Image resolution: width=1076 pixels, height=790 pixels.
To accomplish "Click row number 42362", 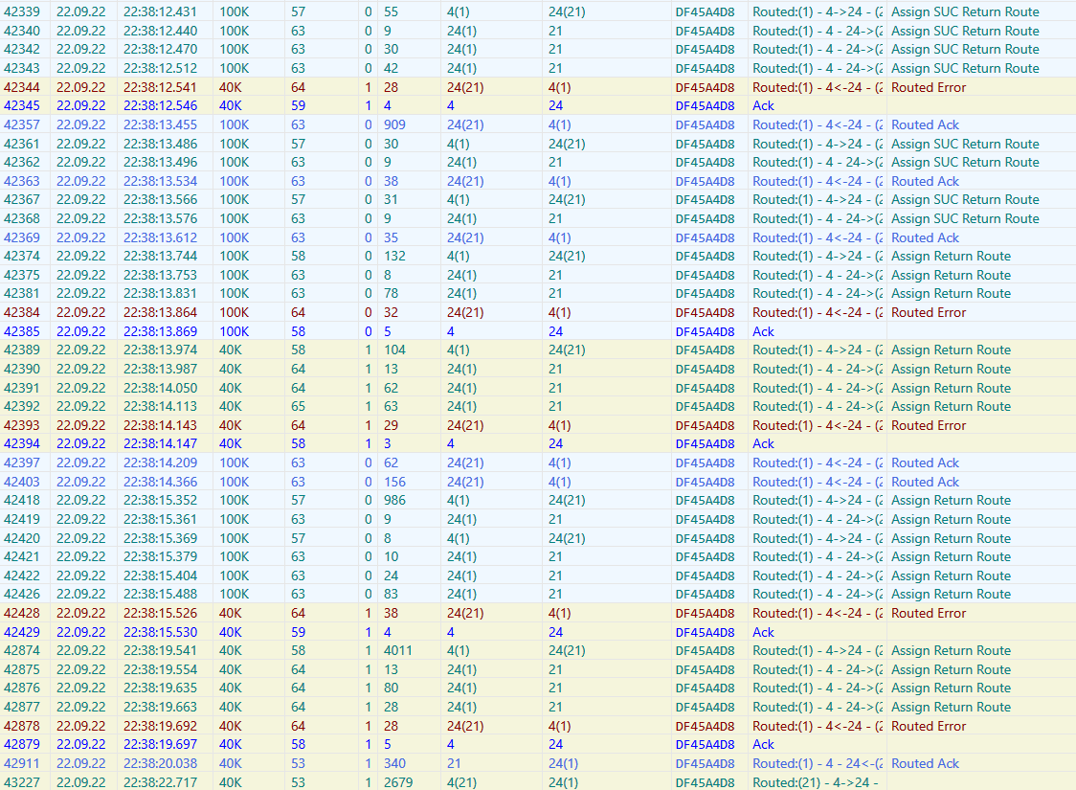I will click(x=22, y=162).
